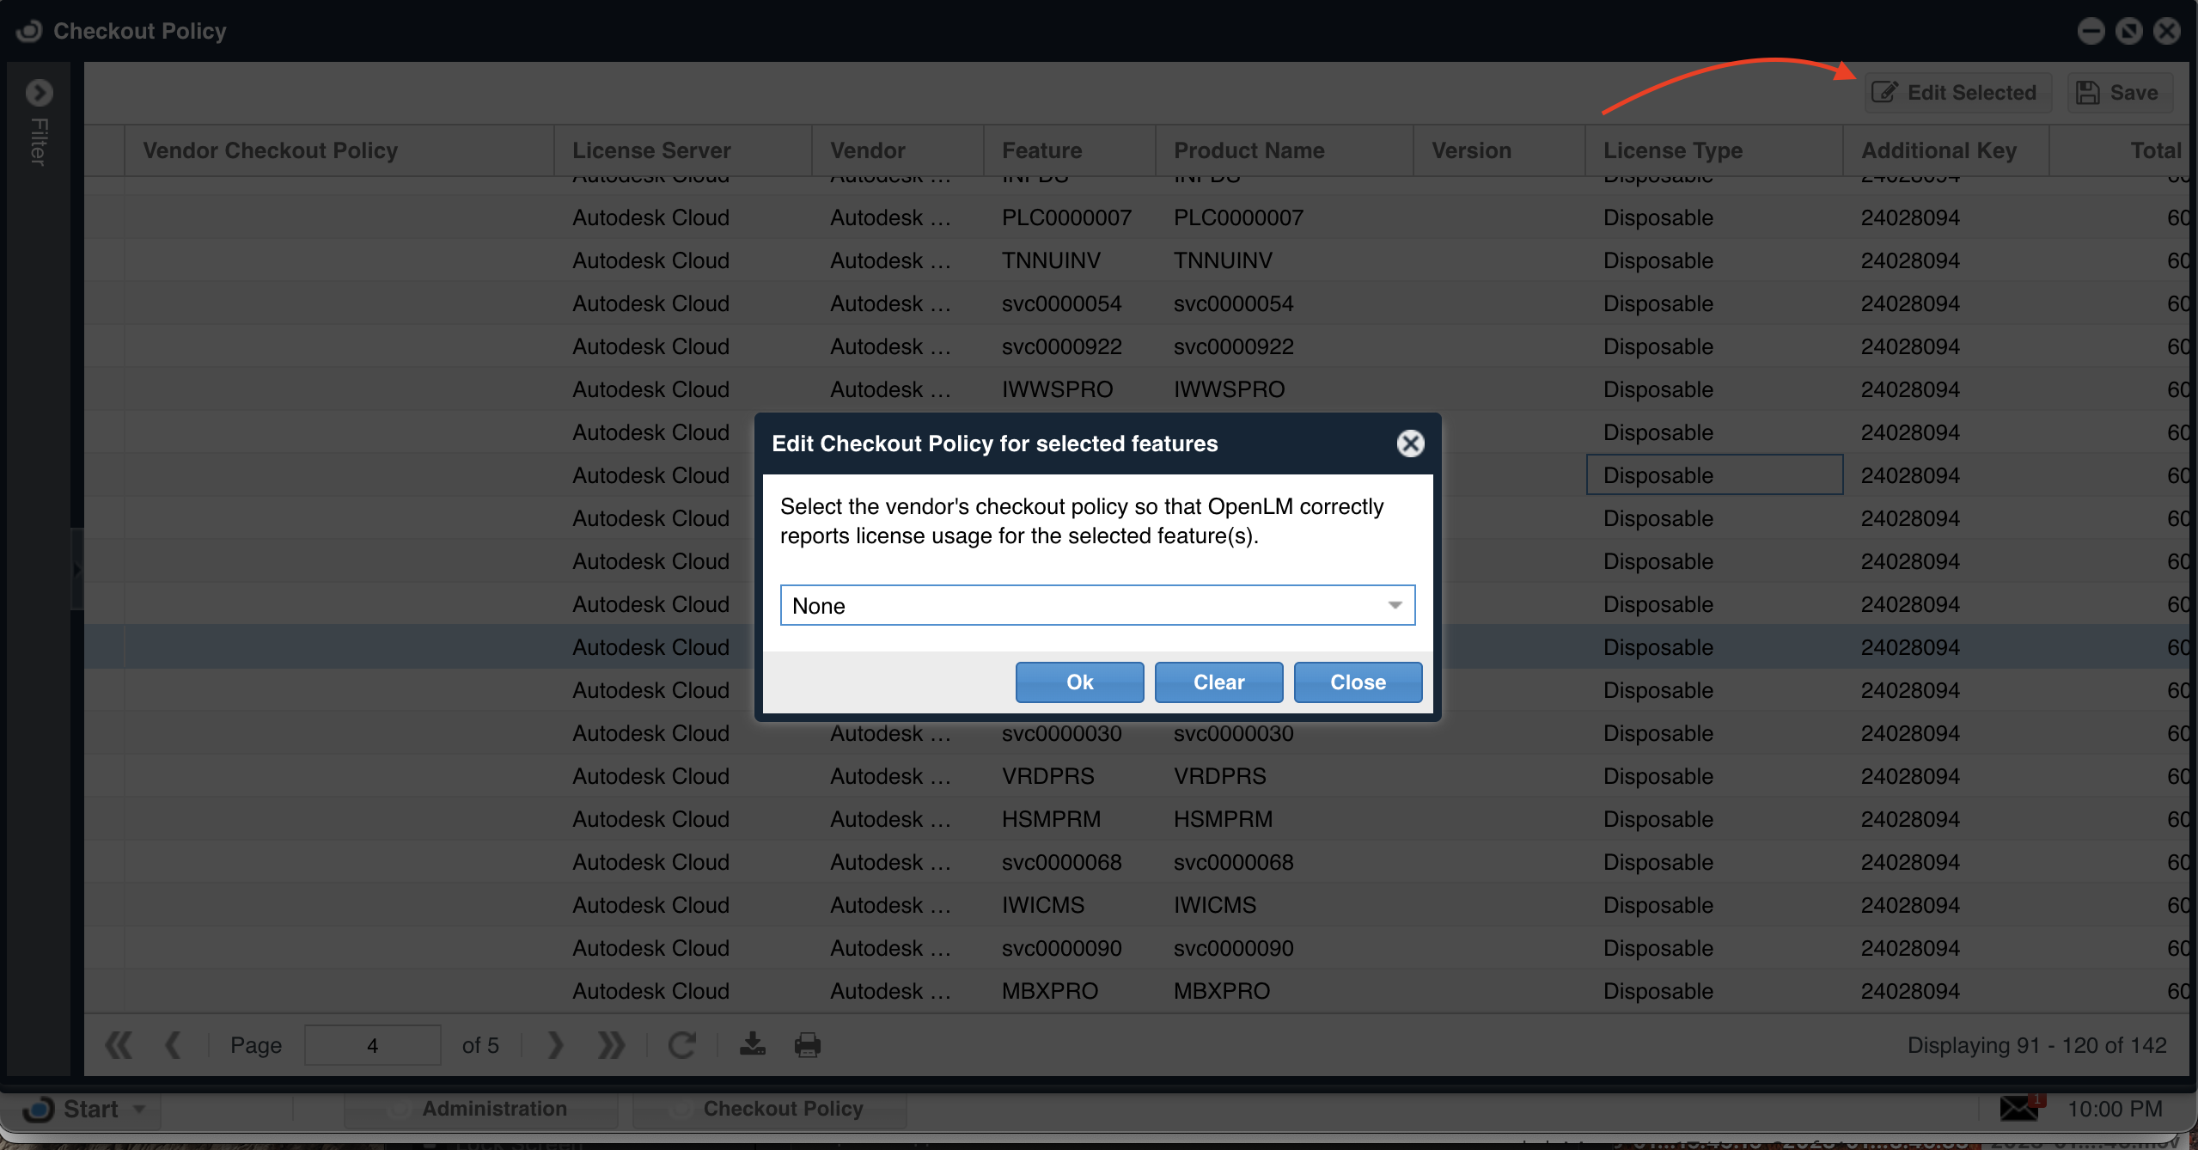Go to first page icon
This screenshot has width=2198, height=1150.
click(x=119, y=1045)
